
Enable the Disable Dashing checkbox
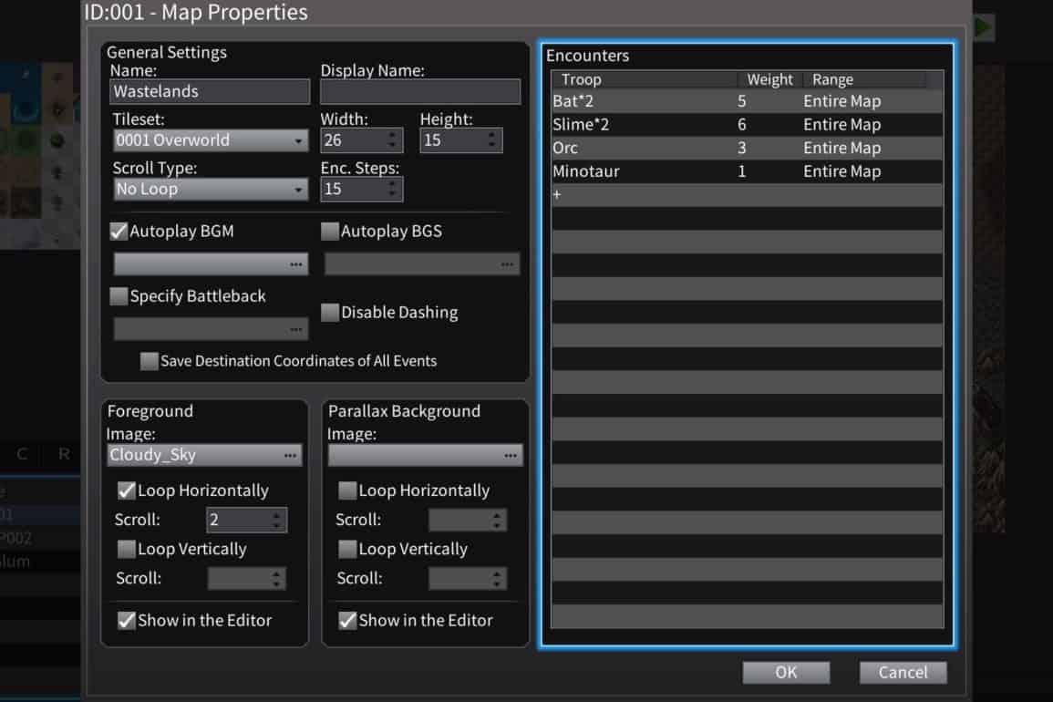pos(330,313)
